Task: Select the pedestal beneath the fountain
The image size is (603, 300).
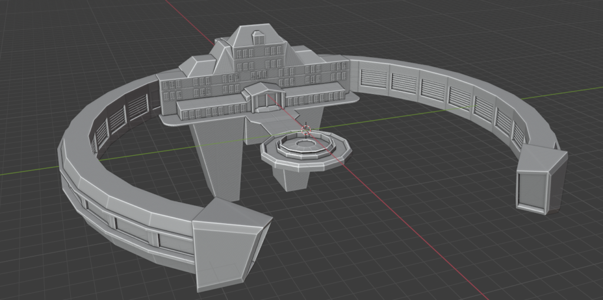Action: (291, 178)
